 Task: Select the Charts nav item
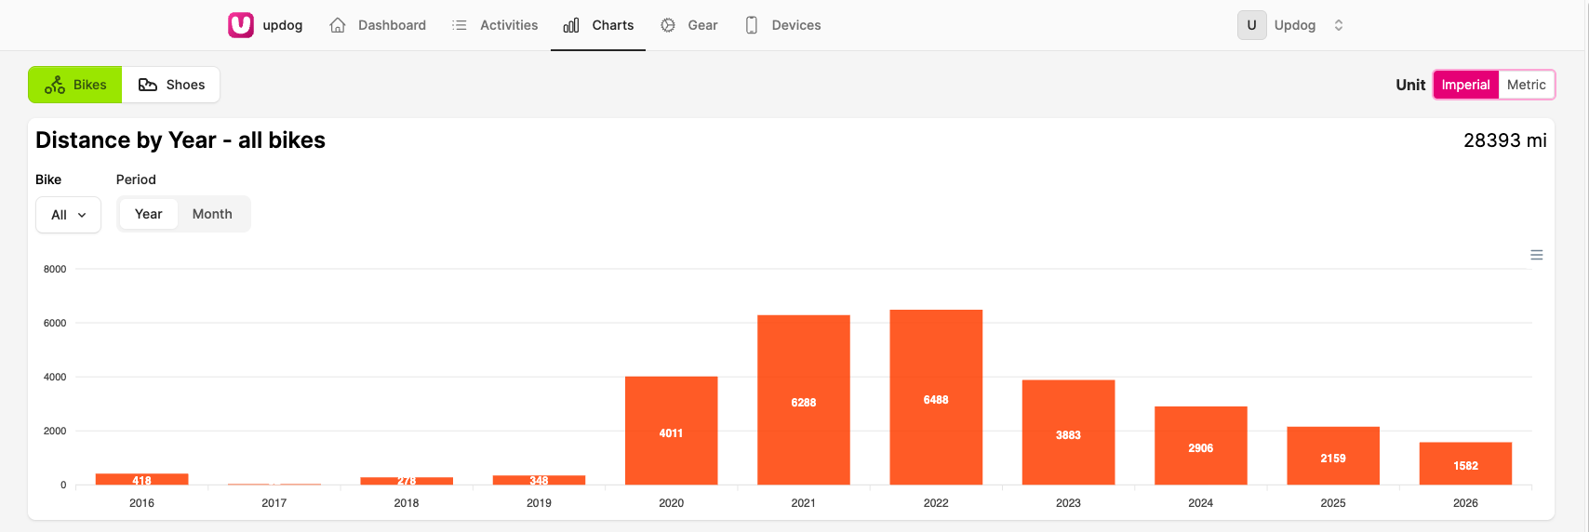click(x=598, y=25)
